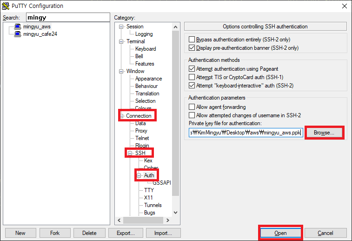352x241 pixels.
Task: Open the SSH category
Action: [x=140, y=153]
